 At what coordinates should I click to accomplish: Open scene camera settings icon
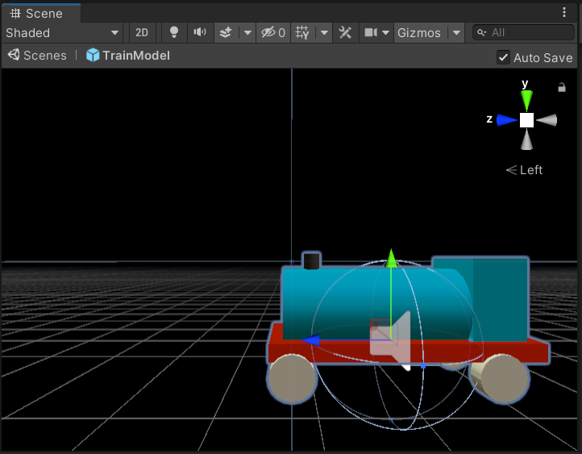371,33
